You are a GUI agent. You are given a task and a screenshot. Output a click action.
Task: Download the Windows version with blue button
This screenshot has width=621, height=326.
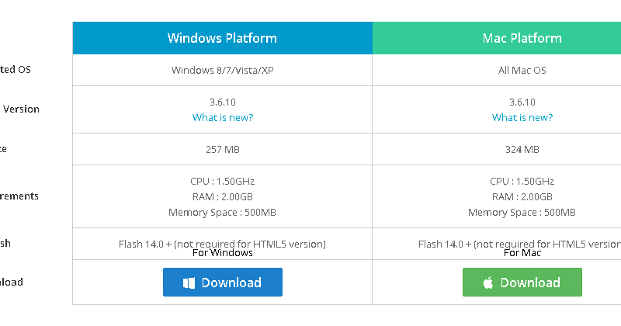click(x=223, y=283)
